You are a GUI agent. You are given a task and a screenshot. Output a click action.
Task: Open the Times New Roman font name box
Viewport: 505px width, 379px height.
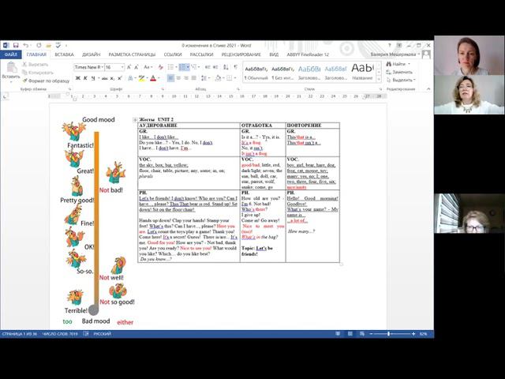pyautogui.click(x=89, y=67)
